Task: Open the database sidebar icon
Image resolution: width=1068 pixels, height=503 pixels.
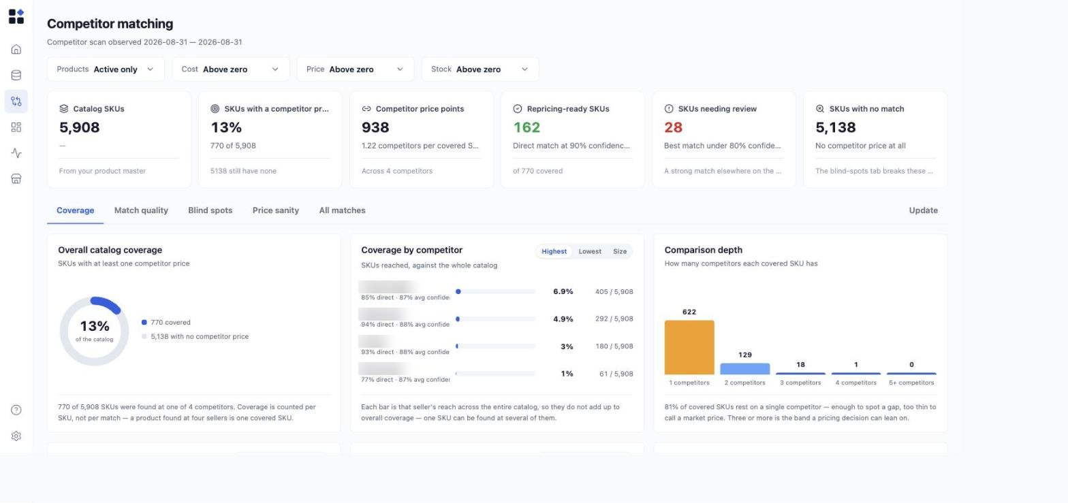Action: pos(16,75)
